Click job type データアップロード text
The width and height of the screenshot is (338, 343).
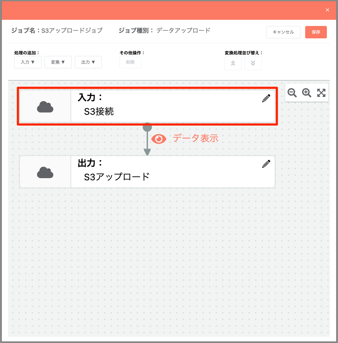coord(183,30)
